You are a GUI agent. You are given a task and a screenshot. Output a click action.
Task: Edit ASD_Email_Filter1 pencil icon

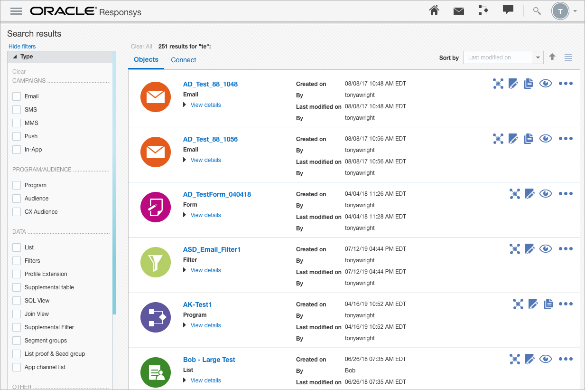click(x=530, y=249)
